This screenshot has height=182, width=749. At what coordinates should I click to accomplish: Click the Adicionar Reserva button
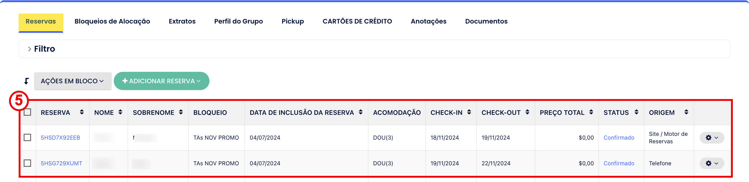(x=161, y=81)
